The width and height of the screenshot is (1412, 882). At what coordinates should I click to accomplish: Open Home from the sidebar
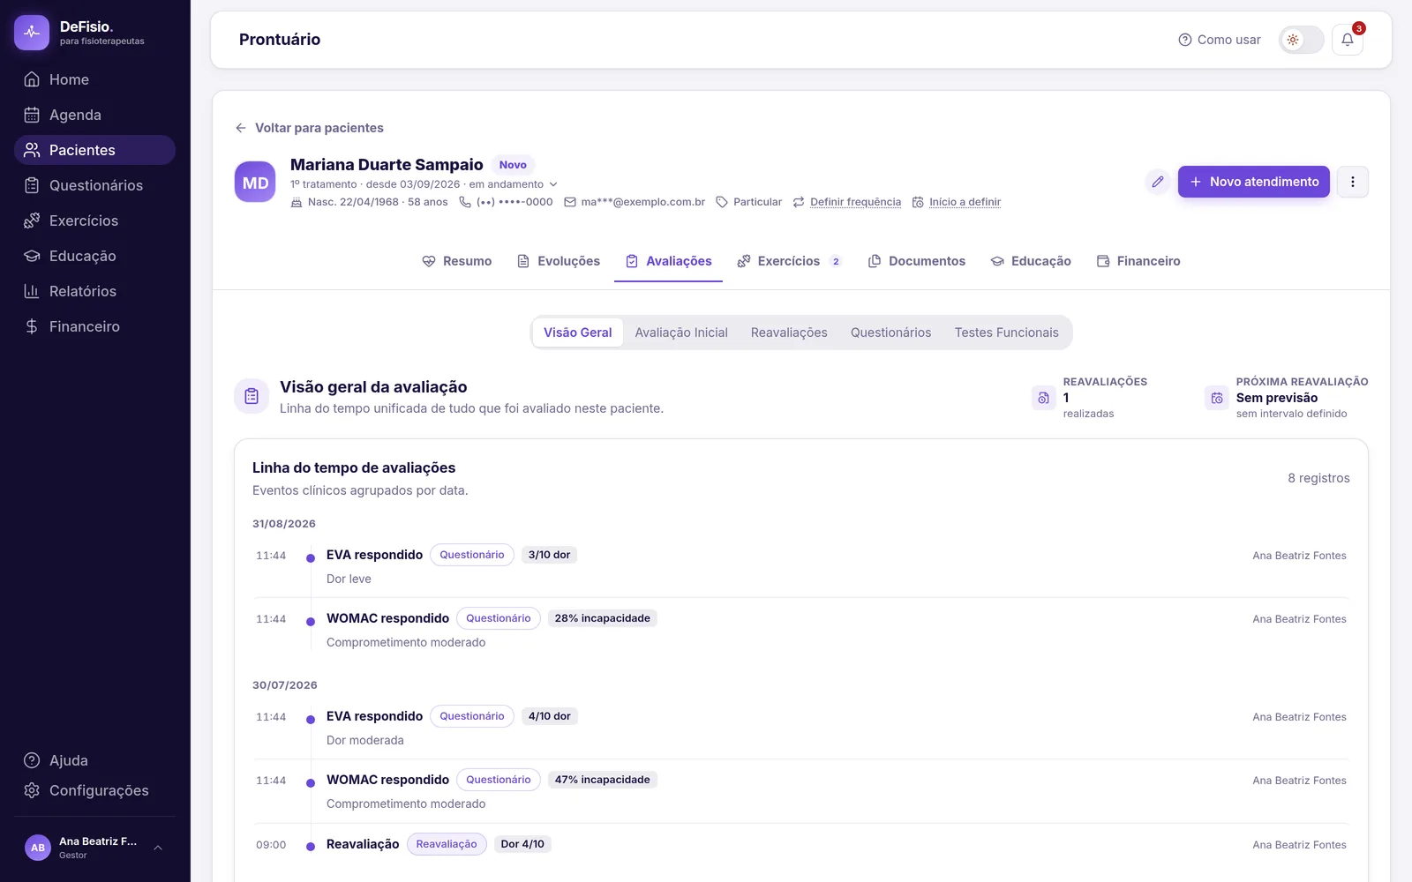pyautogui.click(x=94, y=79)
